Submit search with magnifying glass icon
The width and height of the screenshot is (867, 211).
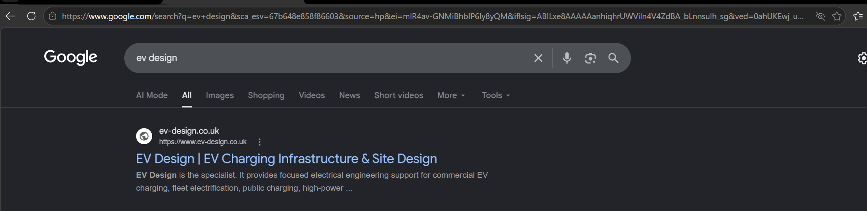point(613,58)
